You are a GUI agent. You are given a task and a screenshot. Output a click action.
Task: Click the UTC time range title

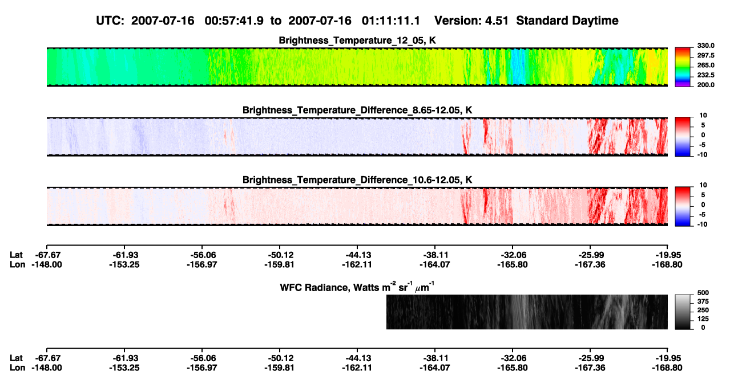pyautogui.click(x=357, y=21)
